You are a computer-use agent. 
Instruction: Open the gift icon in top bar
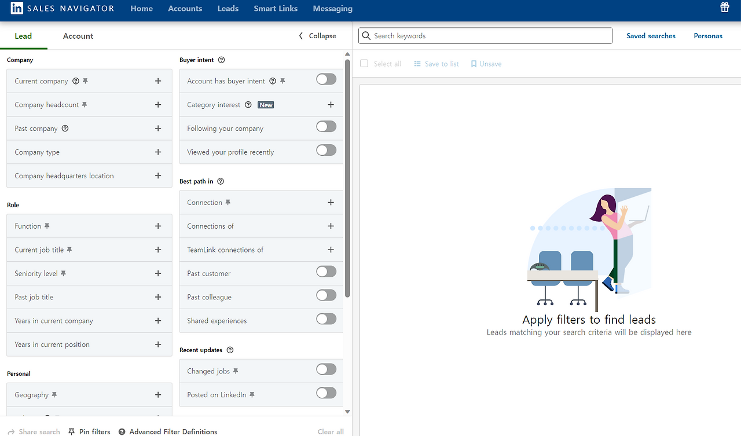click(x=725, y=8)
